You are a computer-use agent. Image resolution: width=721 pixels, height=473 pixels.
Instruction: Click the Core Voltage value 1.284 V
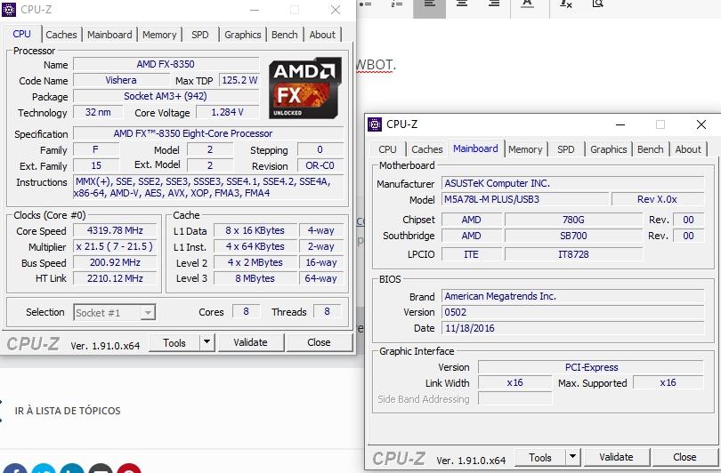228,113
